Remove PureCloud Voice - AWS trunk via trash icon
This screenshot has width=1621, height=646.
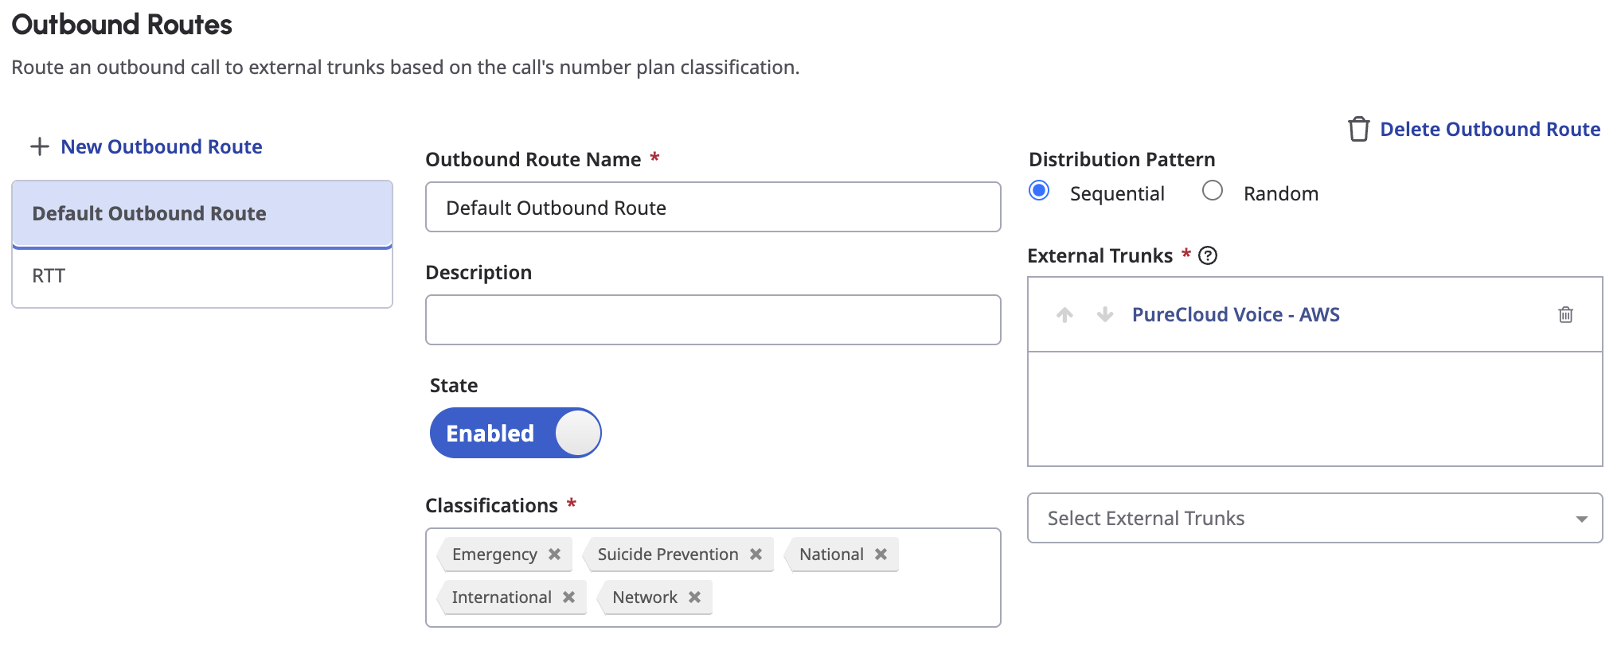click(1565, 315)
